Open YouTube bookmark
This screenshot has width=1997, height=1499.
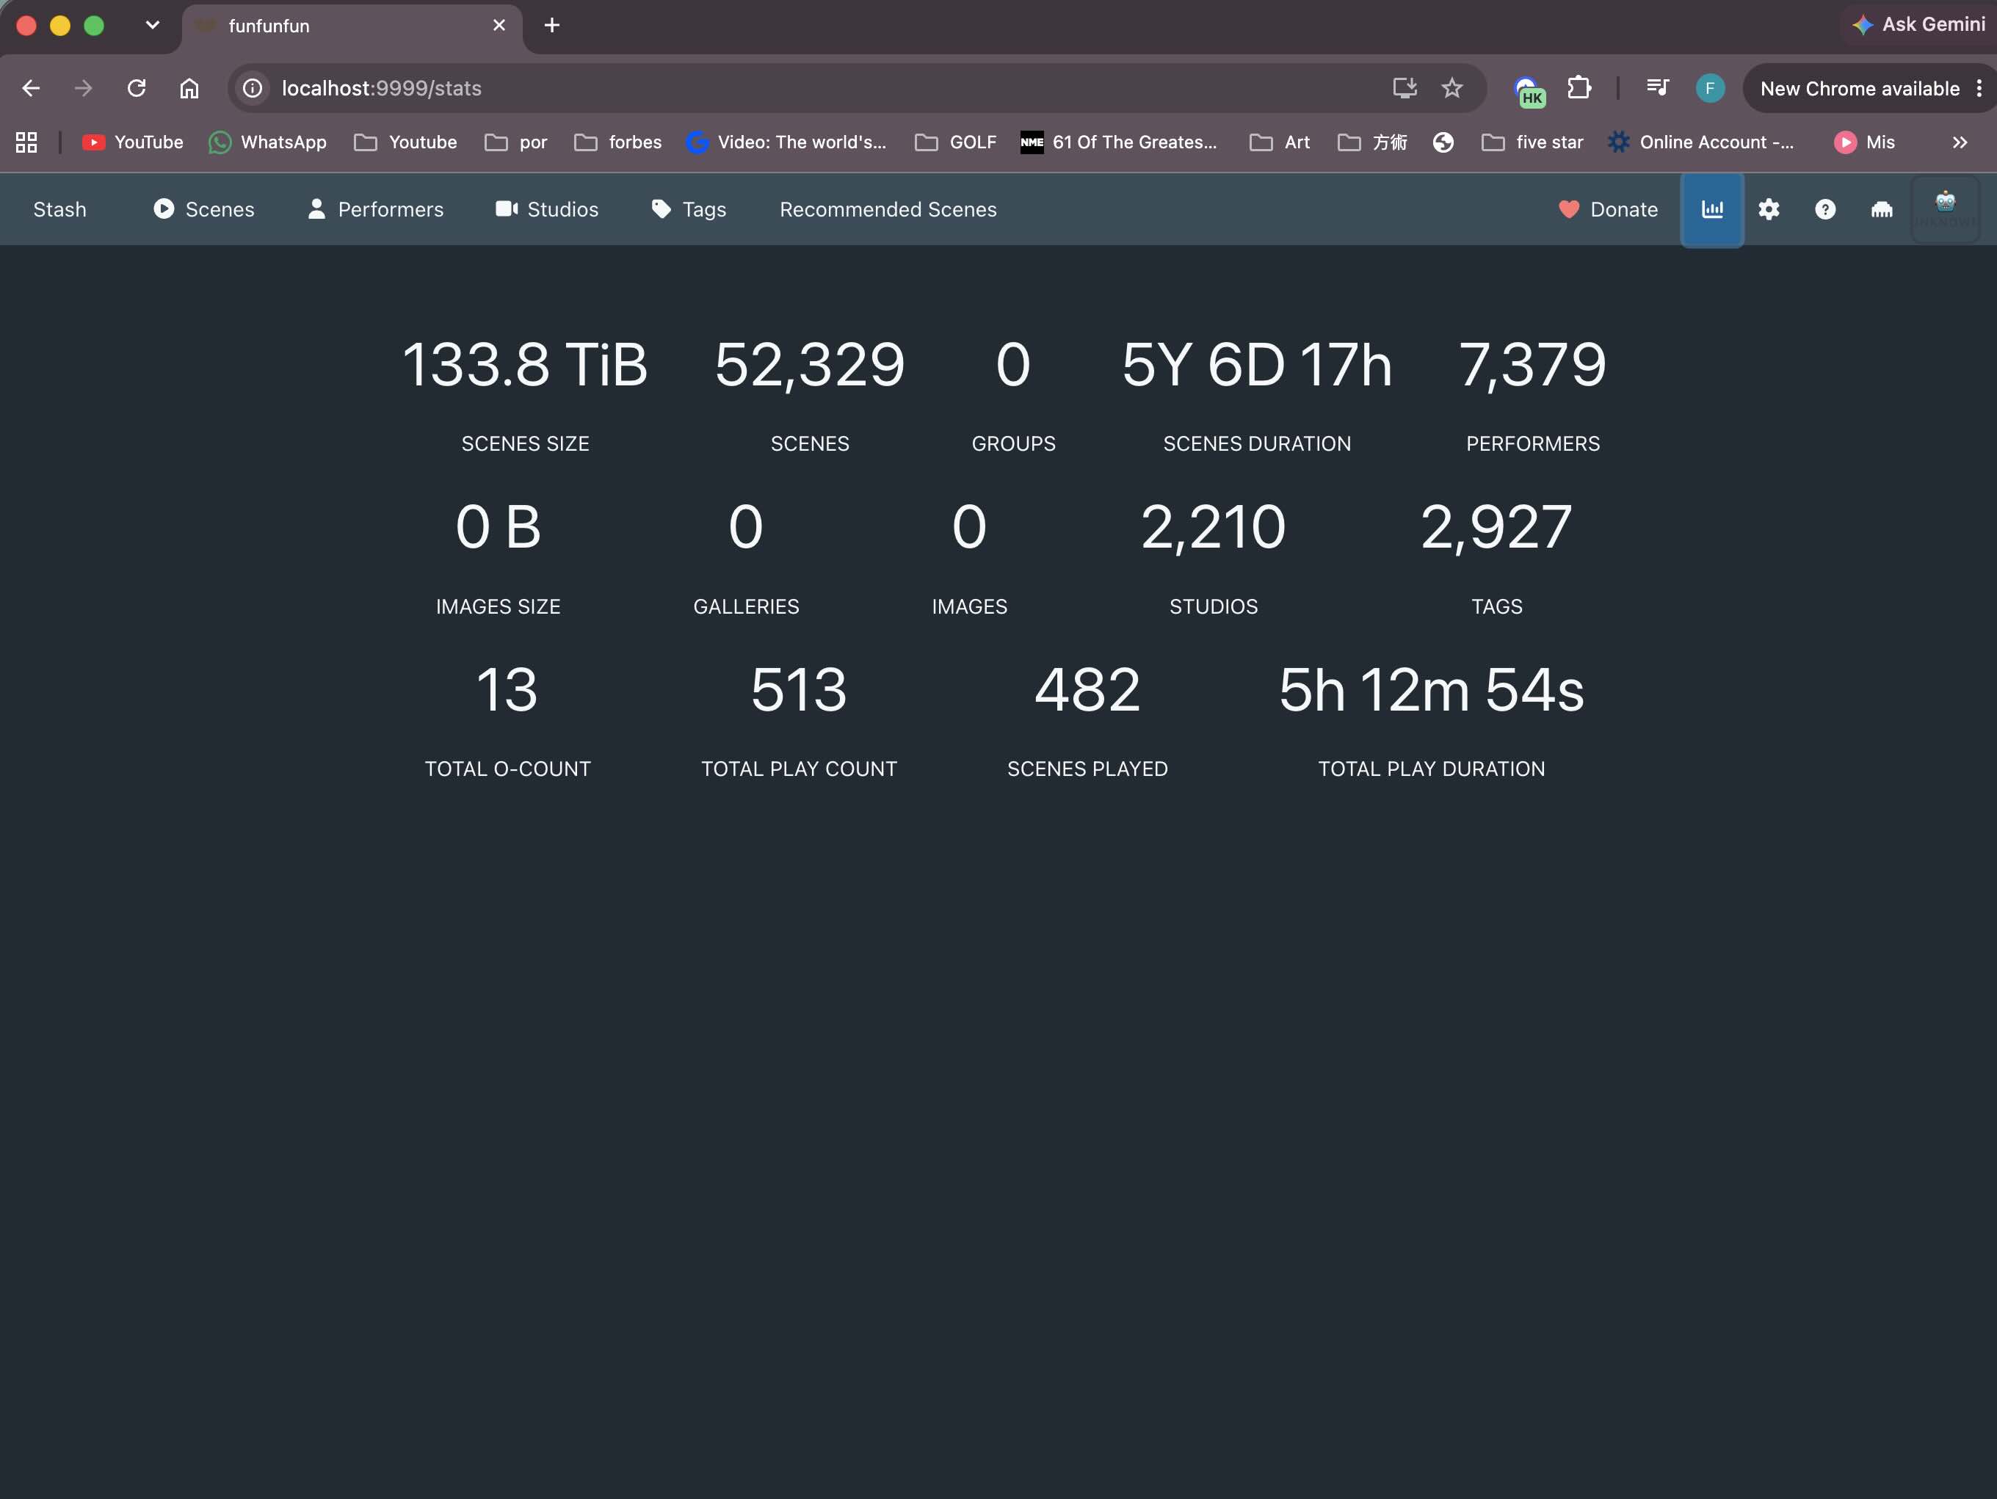(x=133, y=142)
